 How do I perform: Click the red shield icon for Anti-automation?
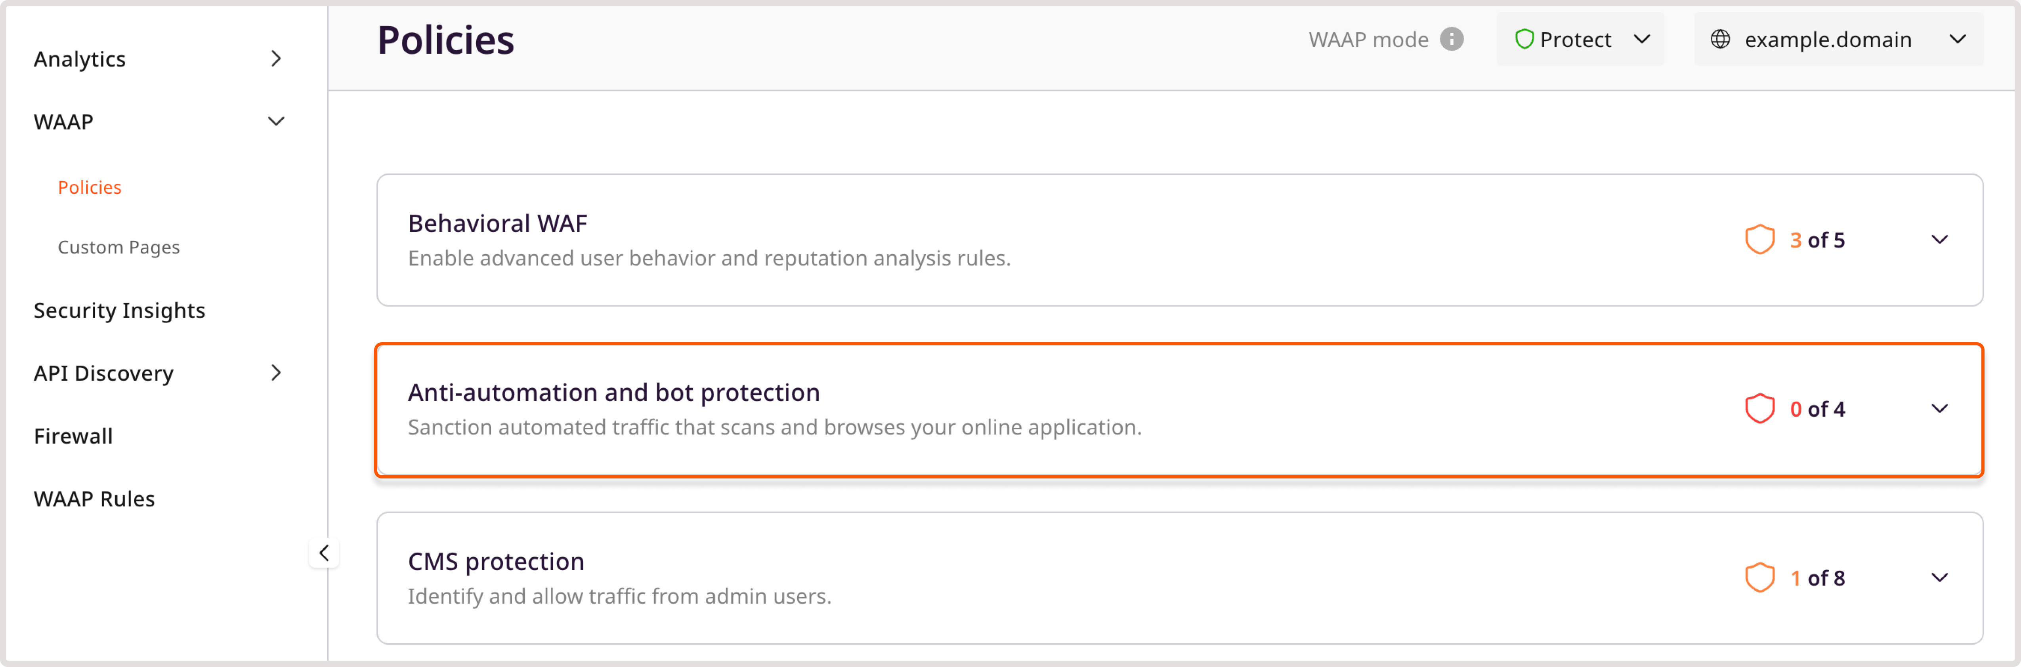click(1759, 408)
